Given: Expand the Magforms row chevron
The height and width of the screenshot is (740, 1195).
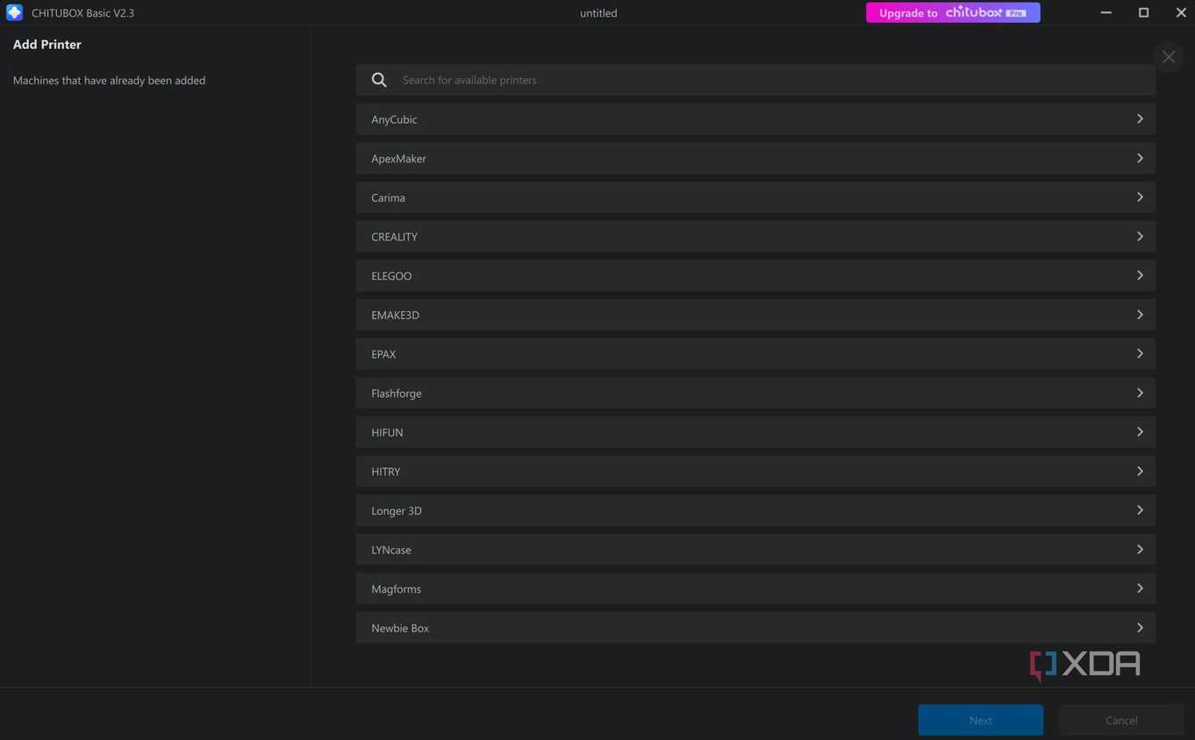Looking at the screenshot, I should (1140, 588).
